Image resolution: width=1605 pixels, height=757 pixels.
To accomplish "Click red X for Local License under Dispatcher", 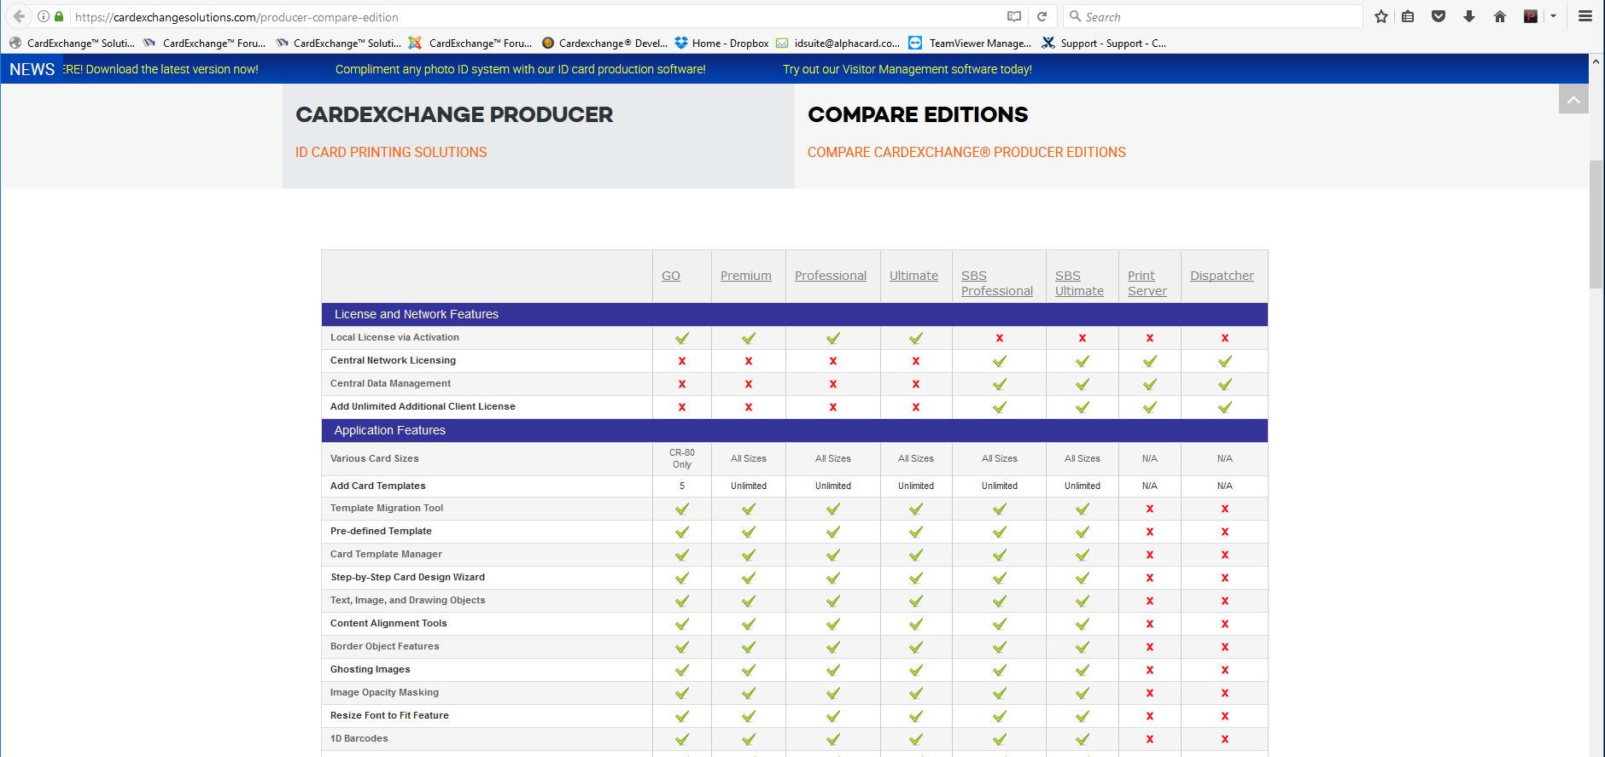I will click(1224, 338).
